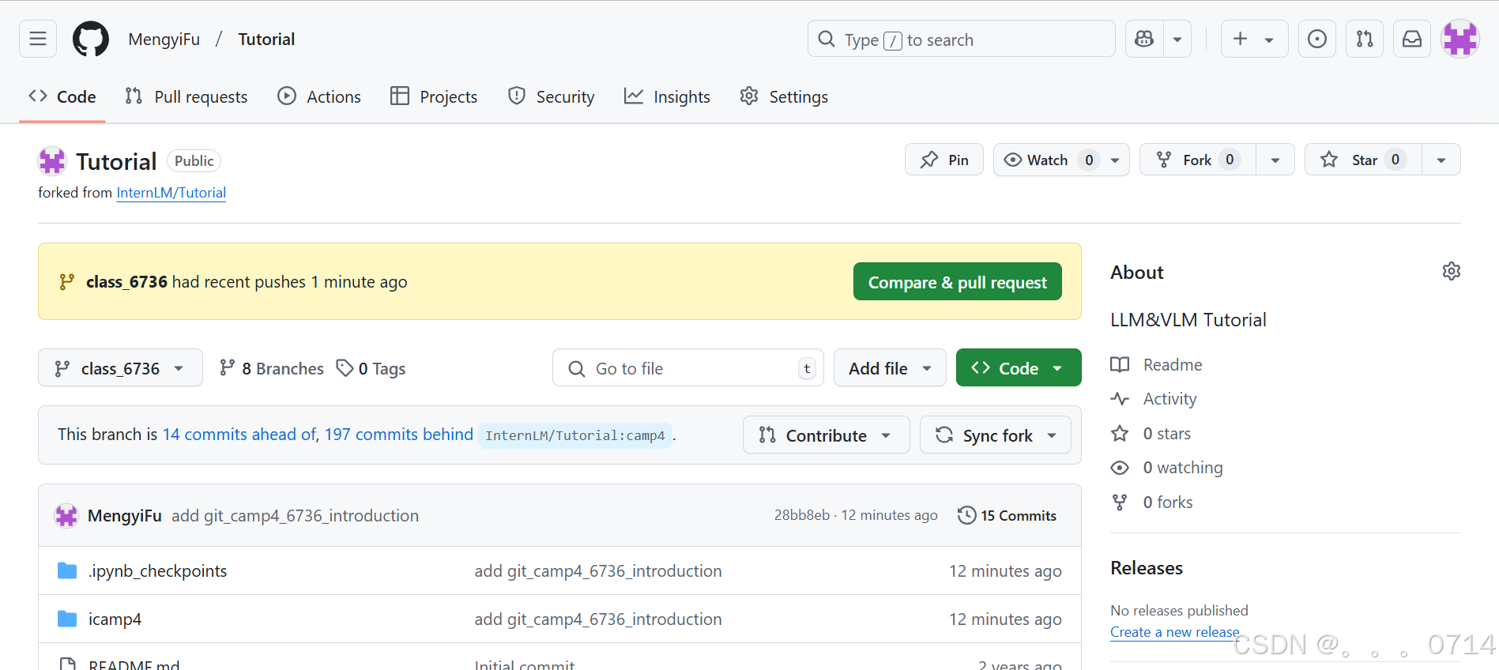Open pull requests icon in header
The height and width of the screenshot is (670, 1499).
pos(1365,39)
